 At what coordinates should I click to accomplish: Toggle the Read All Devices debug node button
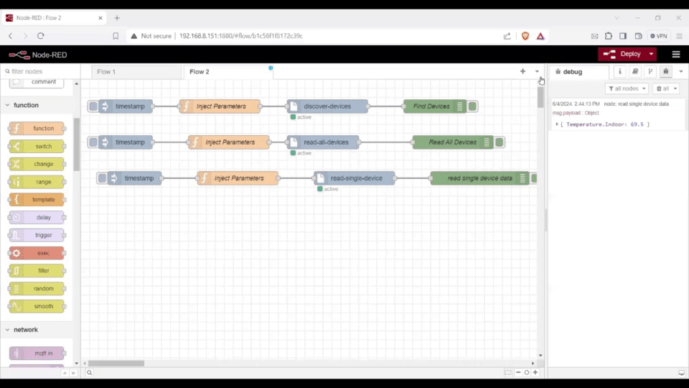pyautogui.click(x=499, y=142)
